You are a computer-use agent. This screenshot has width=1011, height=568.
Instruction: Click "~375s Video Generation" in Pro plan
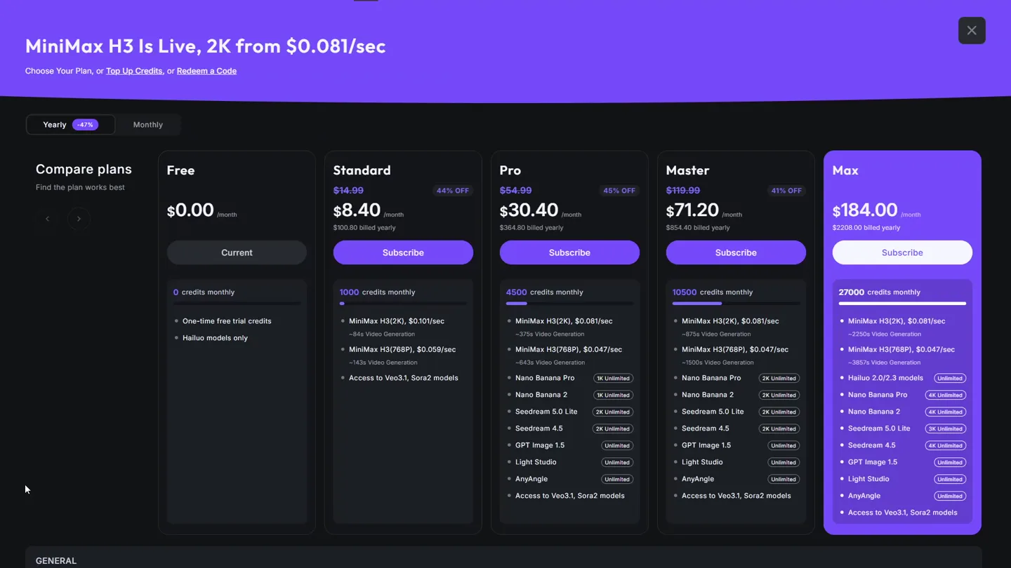pos(550,334)
